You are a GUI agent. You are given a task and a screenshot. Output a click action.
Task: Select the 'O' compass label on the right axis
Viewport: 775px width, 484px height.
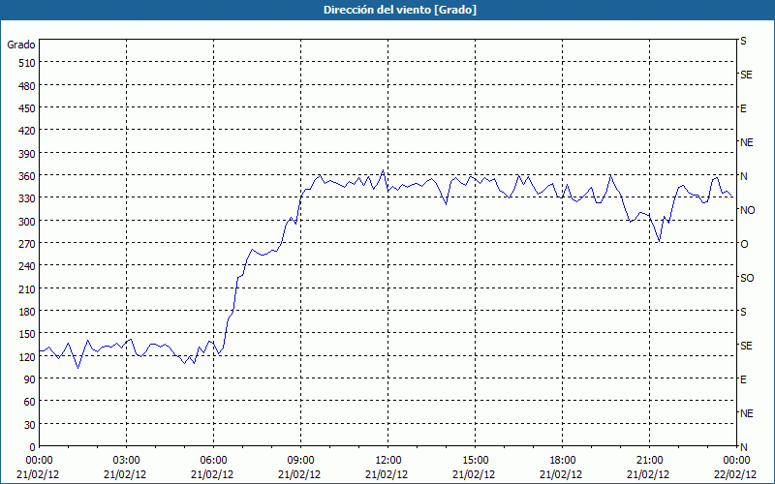743,245
